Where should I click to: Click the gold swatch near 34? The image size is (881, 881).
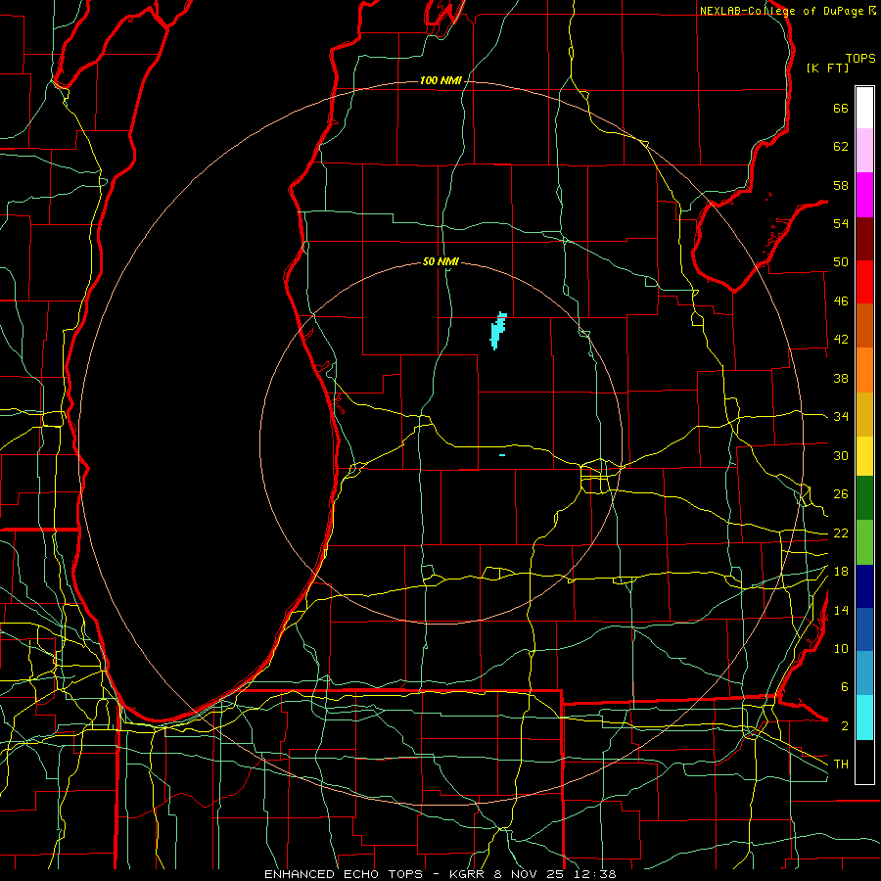pos(864,414)
